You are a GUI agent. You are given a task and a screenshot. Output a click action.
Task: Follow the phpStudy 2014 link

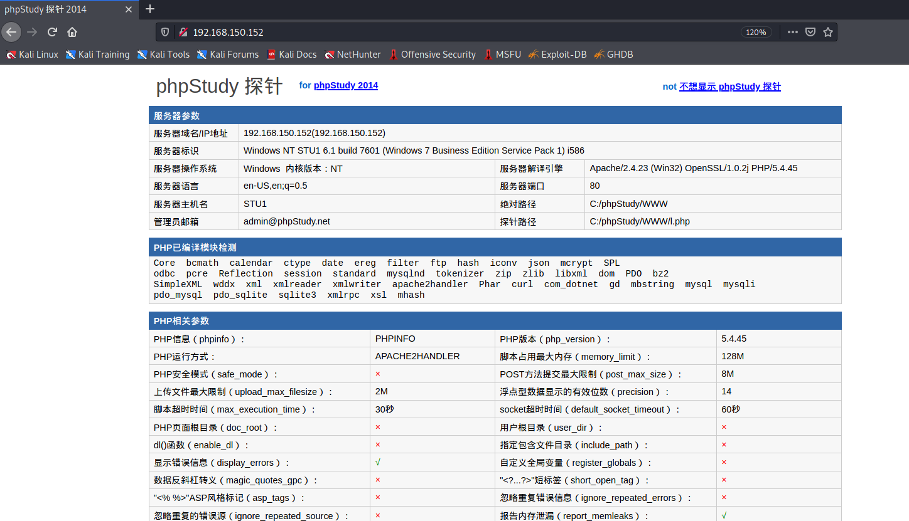346,85
